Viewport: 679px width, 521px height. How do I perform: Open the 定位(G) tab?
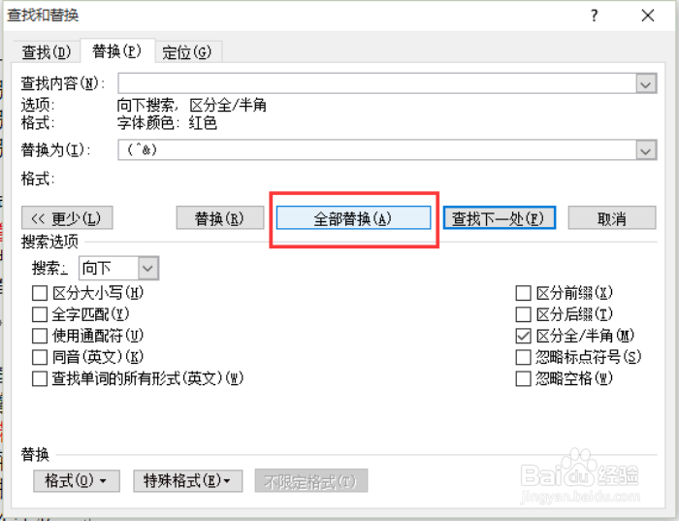click(187, 52)
